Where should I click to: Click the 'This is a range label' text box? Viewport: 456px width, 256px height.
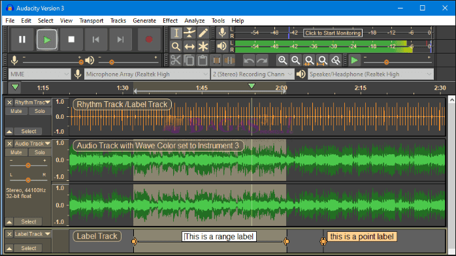click(219, 236)
